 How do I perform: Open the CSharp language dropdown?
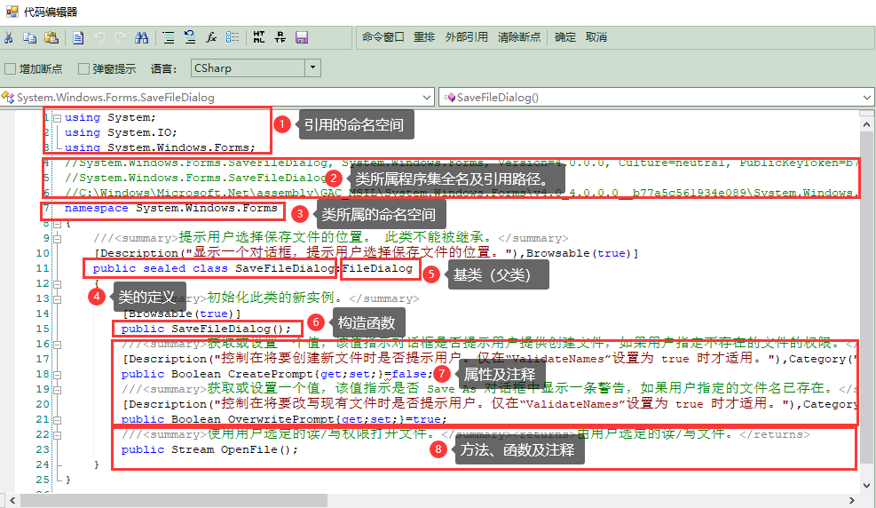[x=312, y=68]
